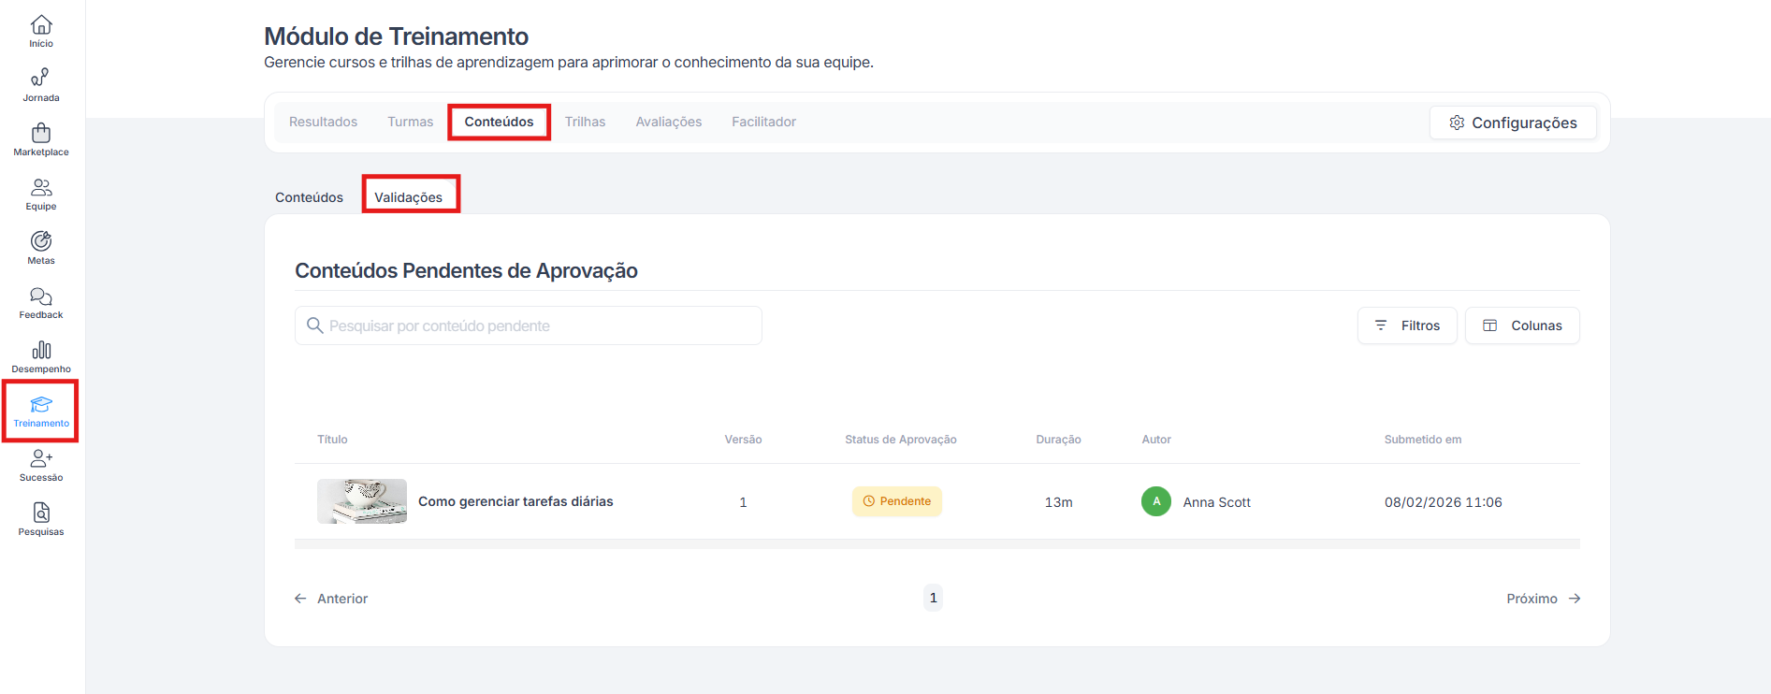Open the Resultados tab
The height and width of the screenshot is (694, 1771).
(323, 122)
